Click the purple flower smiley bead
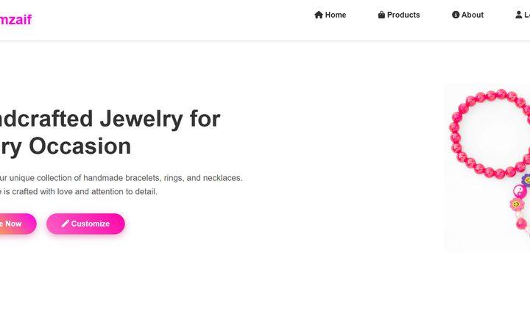530x331 pixels. coord(526,179)
